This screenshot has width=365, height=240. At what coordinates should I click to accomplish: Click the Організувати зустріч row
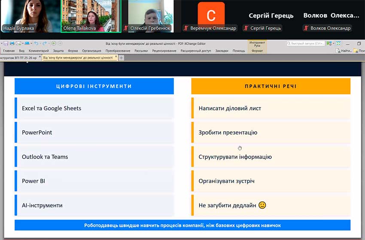pos(271,181)
